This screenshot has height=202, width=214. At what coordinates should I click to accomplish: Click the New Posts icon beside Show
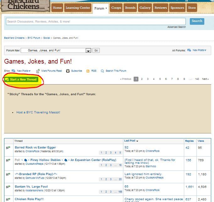click(13, 71)
